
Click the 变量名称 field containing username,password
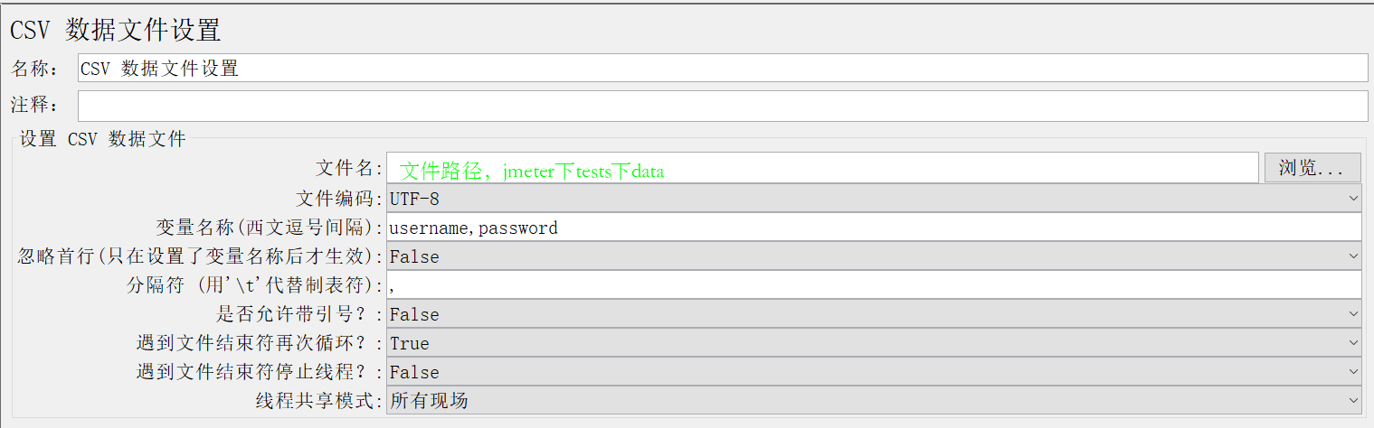coord(874,228)
